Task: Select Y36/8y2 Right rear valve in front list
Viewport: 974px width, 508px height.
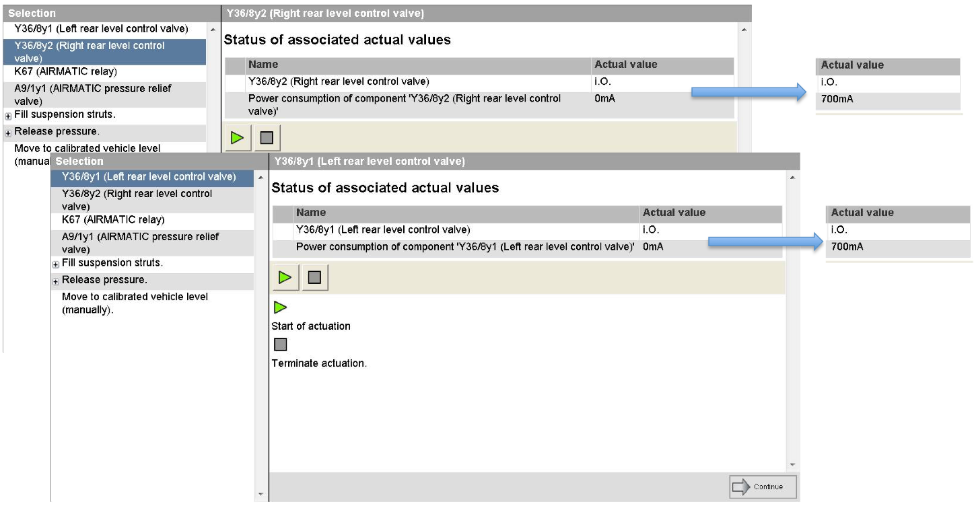Action: (x=153, y=200)
